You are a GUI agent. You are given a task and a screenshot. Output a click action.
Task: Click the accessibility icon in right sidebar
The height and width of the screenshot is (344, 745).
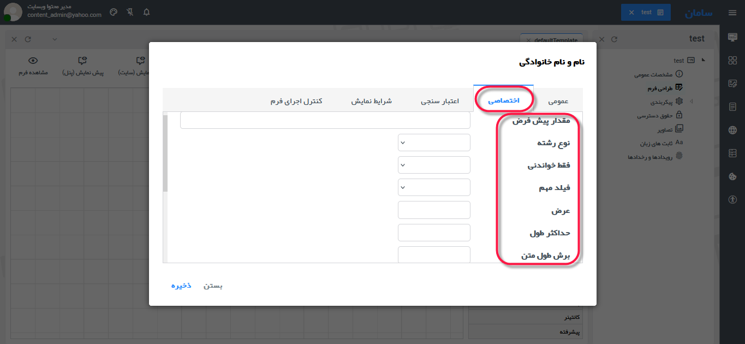pyautogui.click(x=732, y=200)
